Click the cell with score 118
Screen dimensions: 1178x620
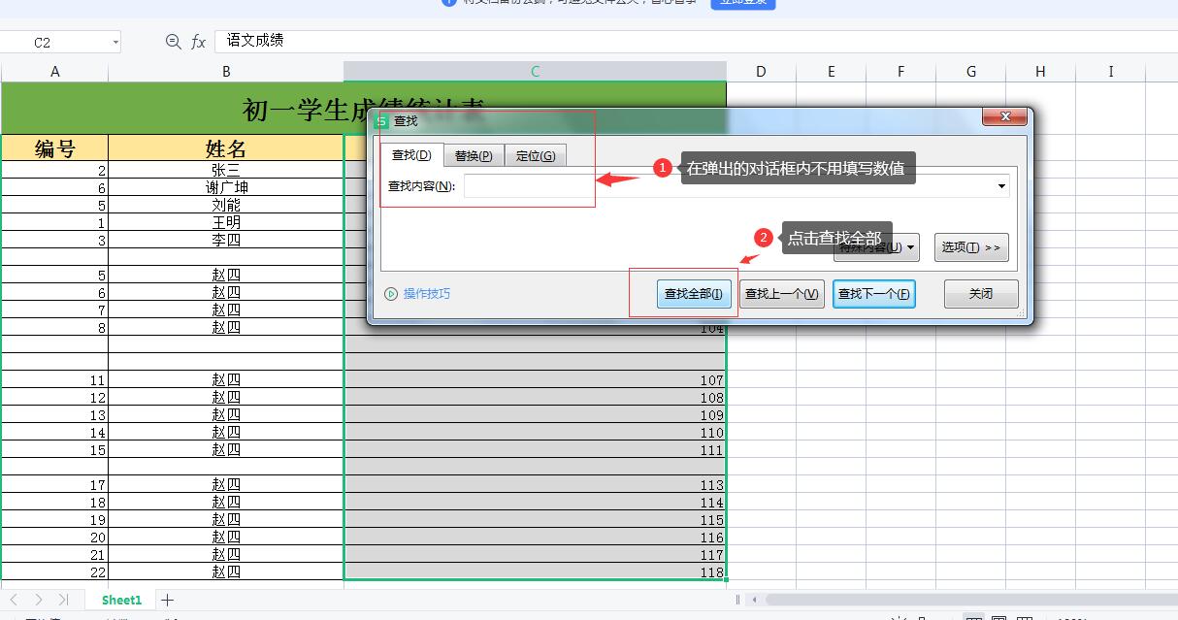(535, 572)
